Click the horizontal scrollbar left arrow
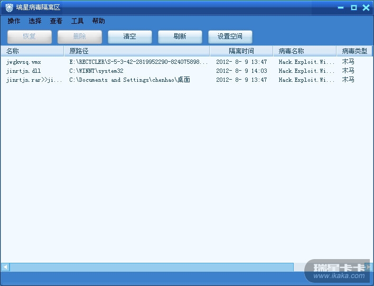 5,267
